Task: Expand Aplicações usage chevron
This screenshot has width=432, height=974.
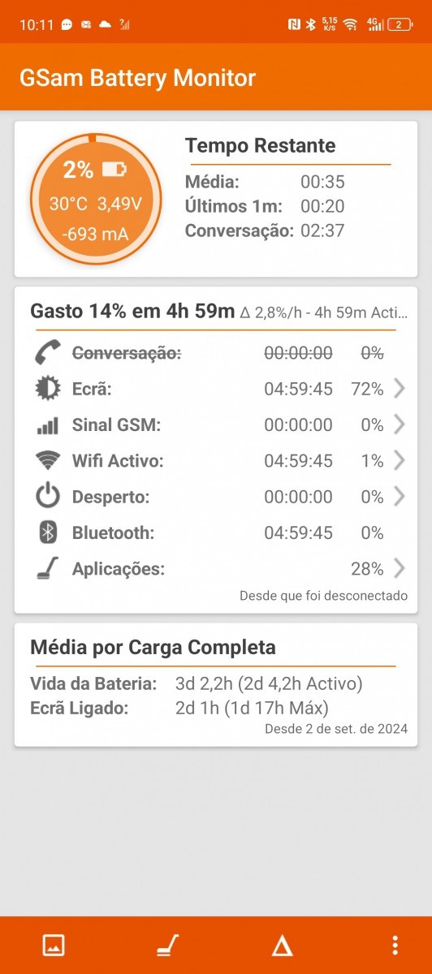Action: (x=399, y=568)
